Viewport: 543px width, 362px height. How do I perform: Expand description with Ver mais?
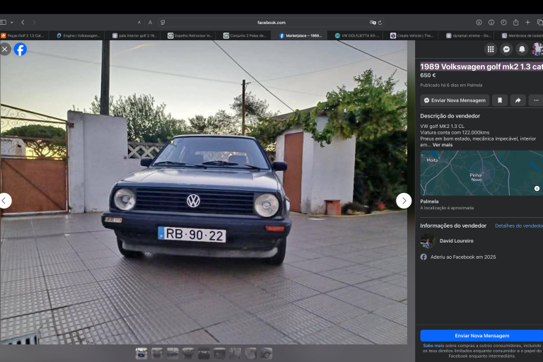pos(442,145)
